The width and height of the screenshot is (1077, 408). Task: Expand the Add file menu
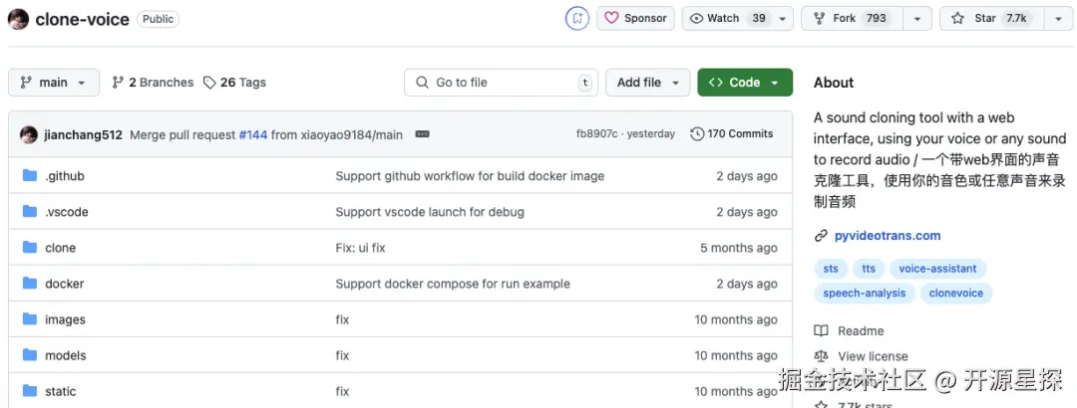pyautogui.click(x=648, y=83)
